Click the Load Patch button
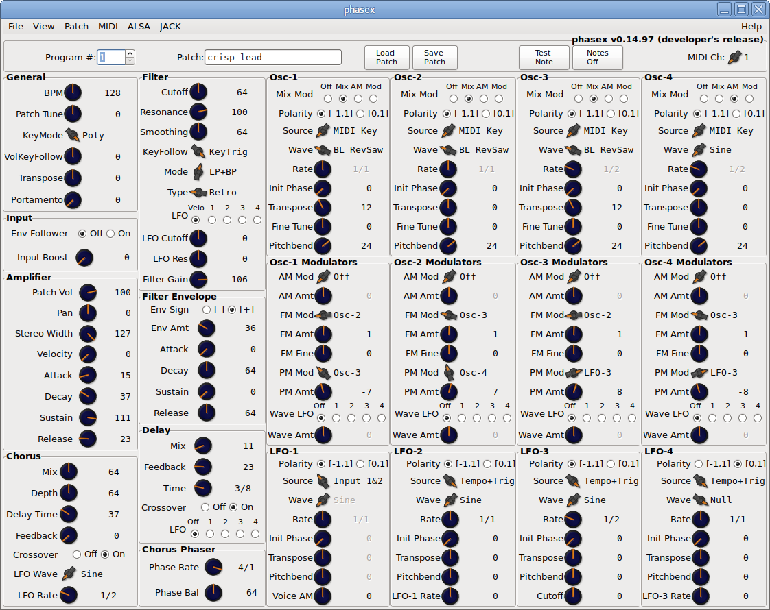The width and height of the screenshot is (770, 610). click(386, 58)
